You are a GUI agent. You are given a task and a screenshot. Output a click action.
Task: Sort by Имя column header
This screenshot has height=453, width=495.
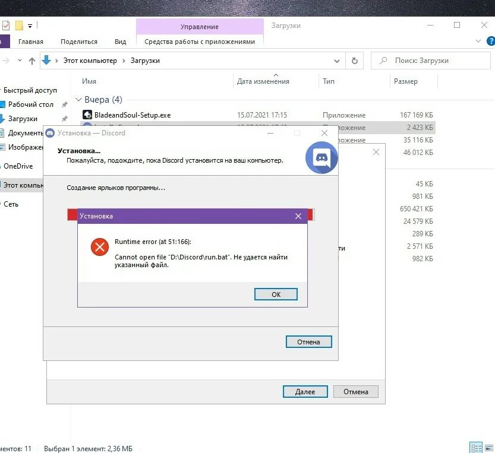click(x=89, y=81)
